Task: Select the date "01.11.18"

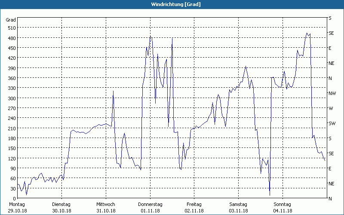Action: [x=150, y=211]
